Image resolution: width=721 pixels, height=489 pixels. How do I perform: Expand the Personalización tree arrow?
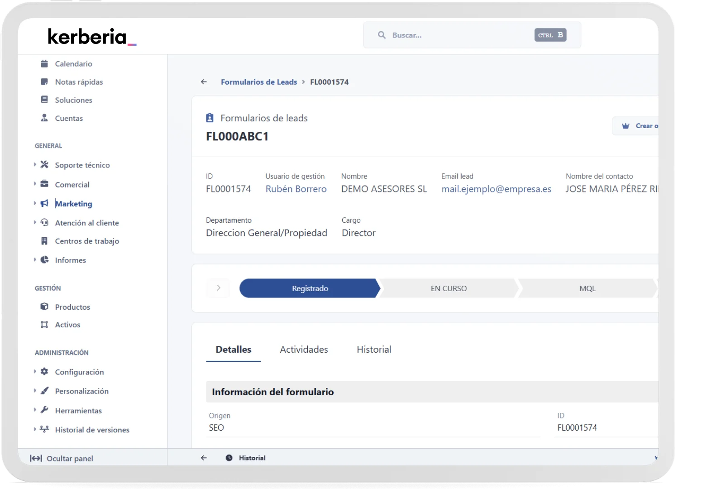point(35,390)
